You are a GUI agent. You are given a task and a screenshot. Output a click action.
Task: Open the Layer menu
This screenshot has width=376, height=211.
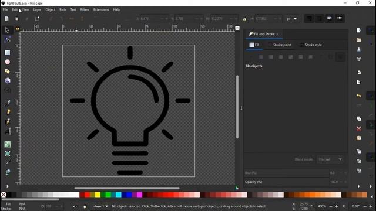point(37,10)
